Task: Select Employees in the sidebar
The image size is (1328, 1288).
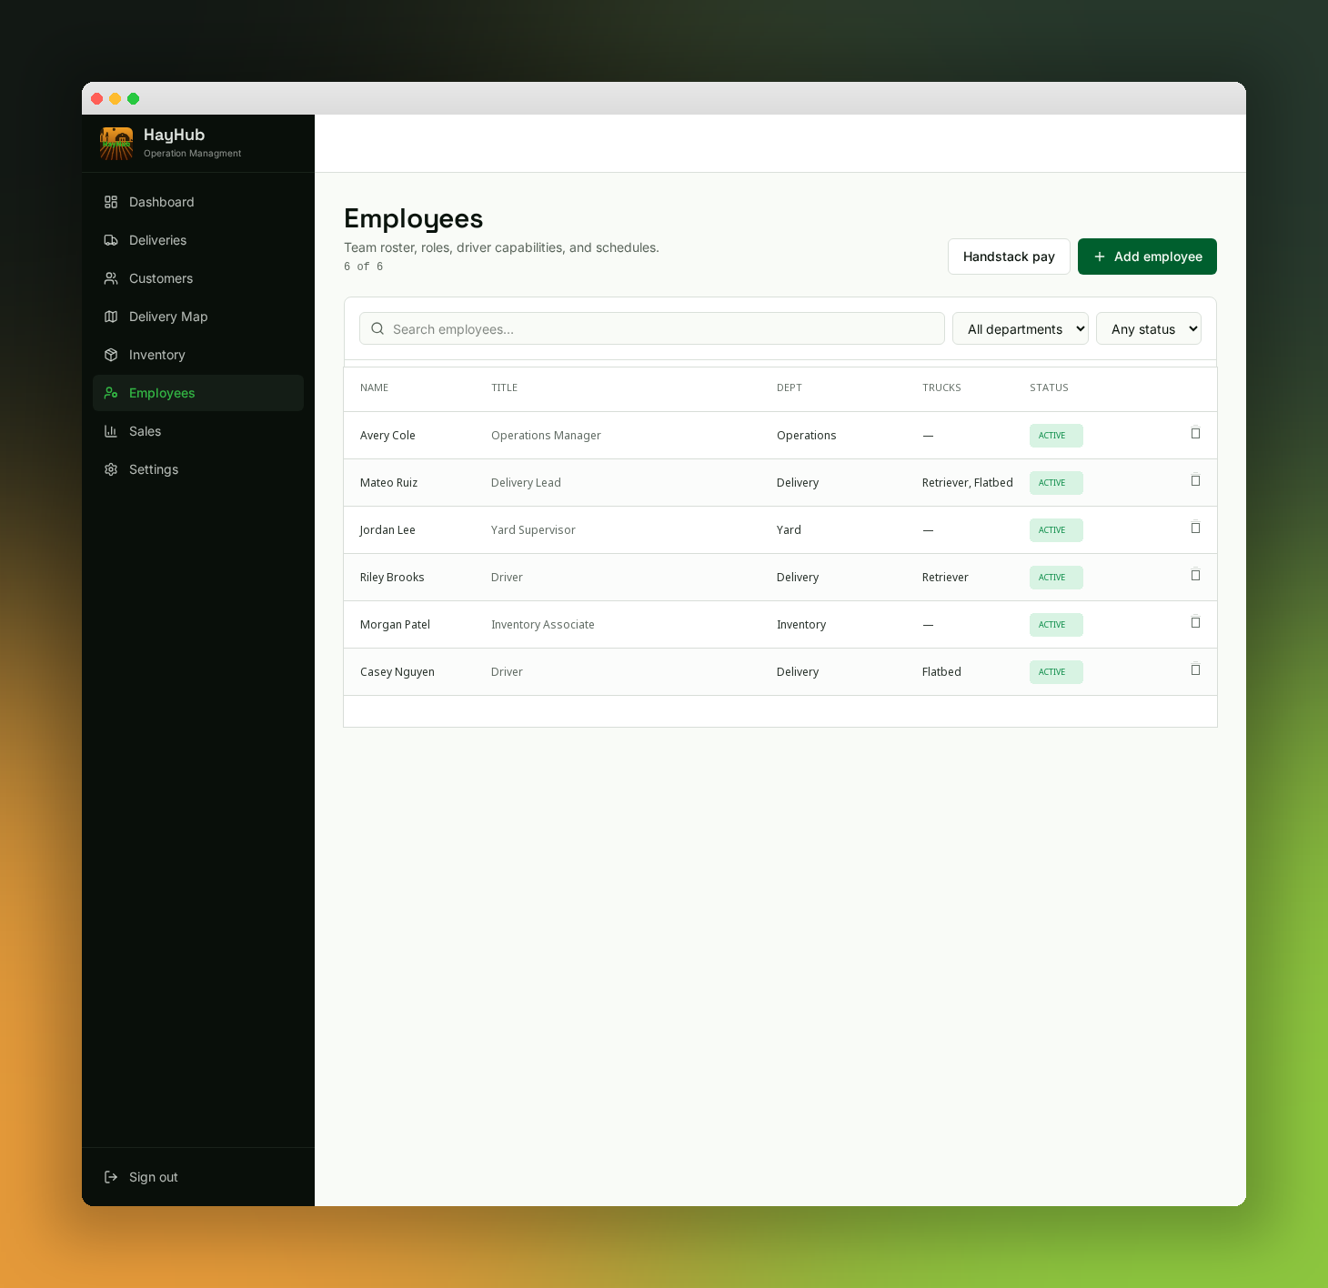Action: click(x=198, y=393)
